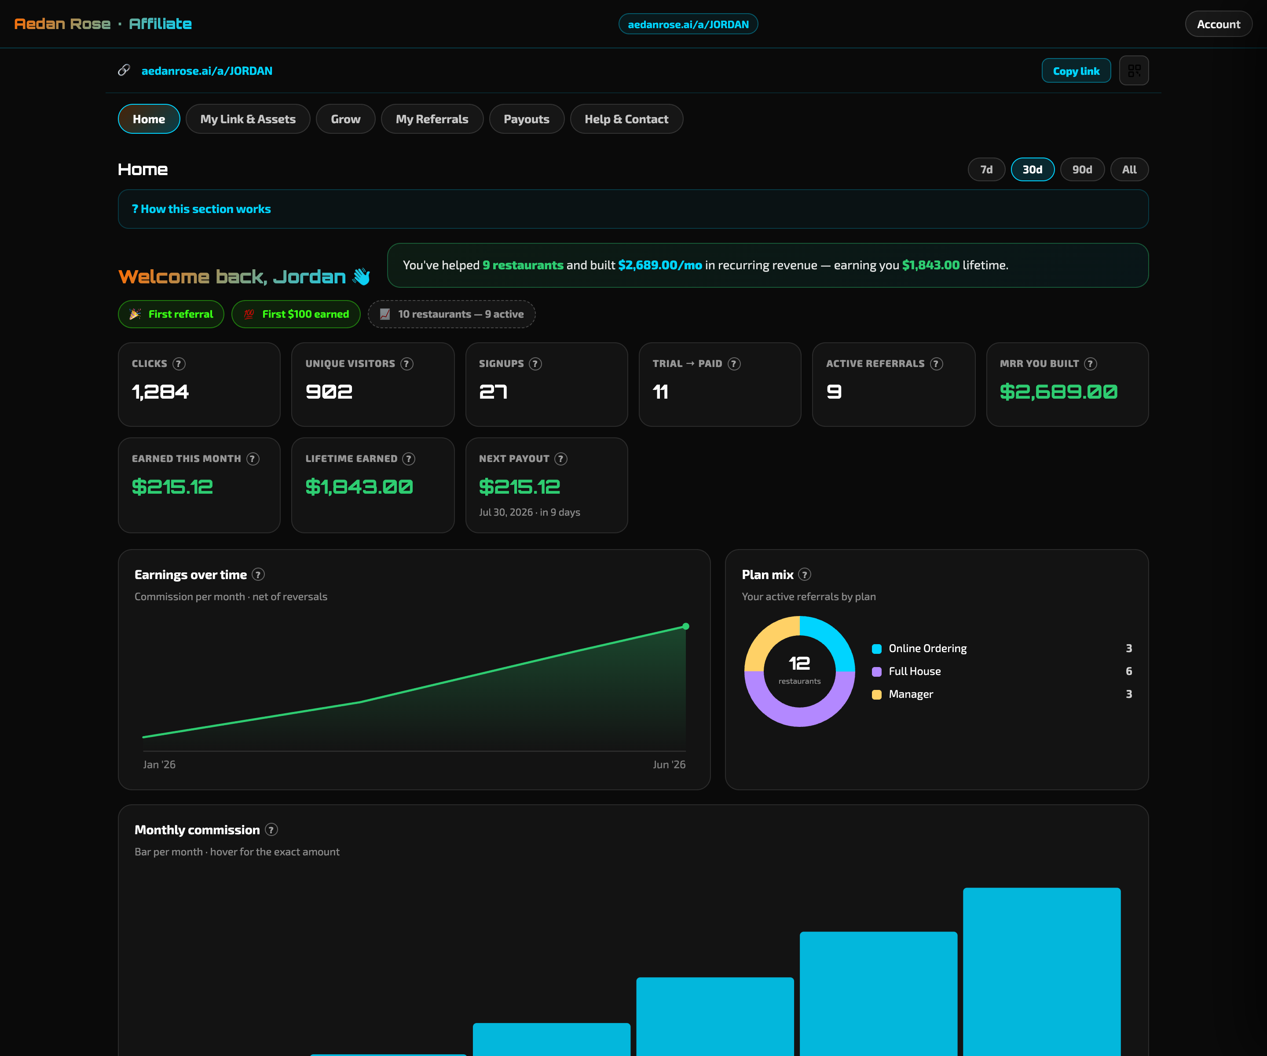
Task: Open the Signups help icon
Action: (x=535, y=364)
